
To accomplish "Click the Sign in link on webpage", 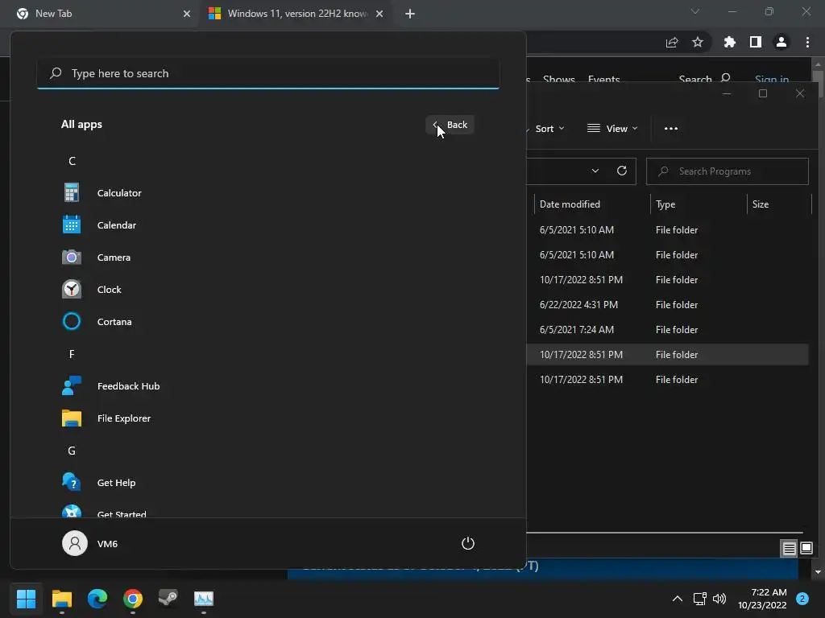I will 771,80.
